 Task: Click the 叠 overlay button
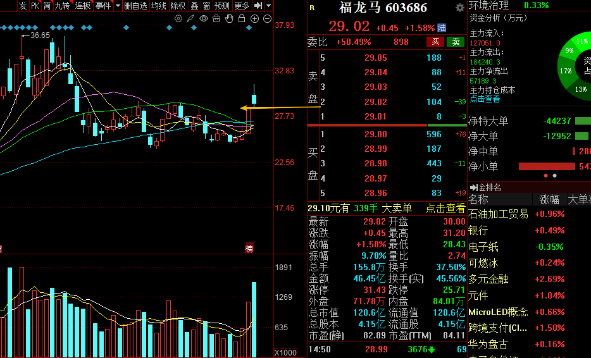pos(194,6)
